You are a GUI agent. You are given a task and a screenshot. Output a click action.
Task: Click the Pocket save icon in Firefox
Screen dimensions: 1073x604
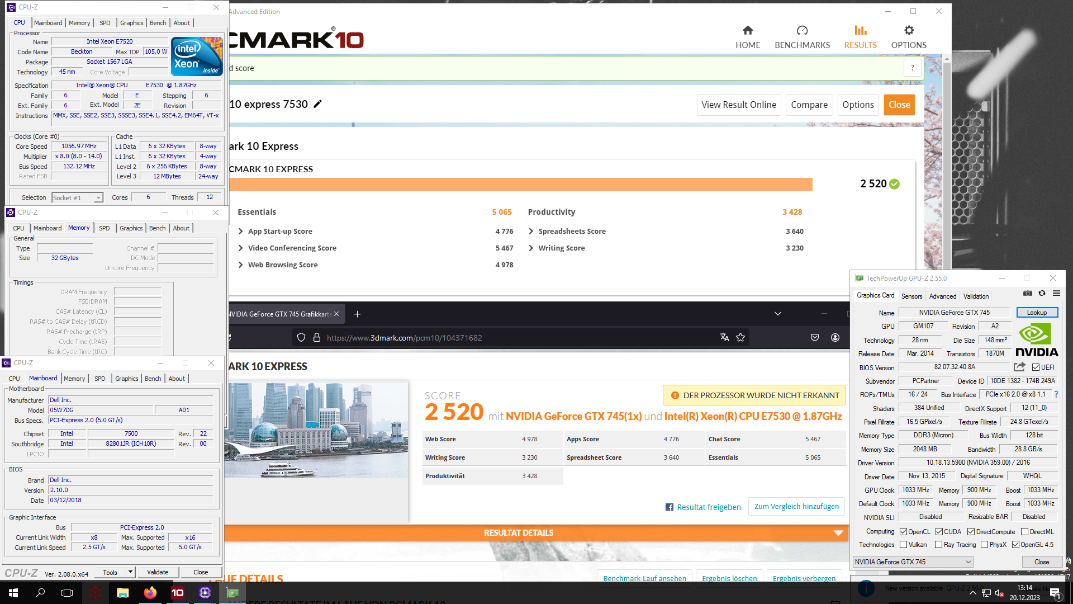[815, 337]
